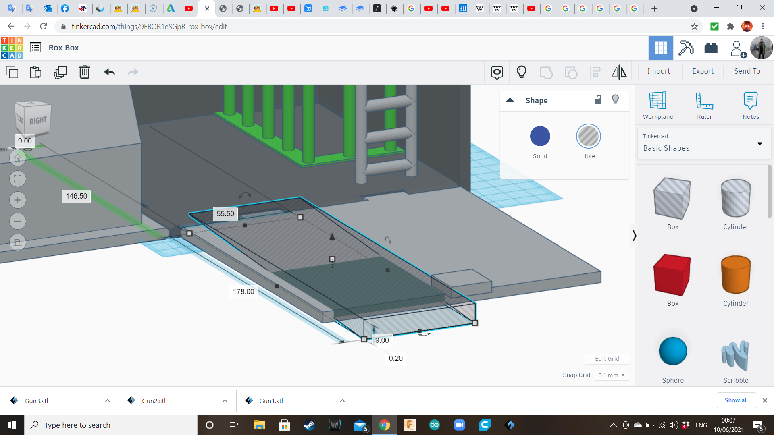Choose Solid blue color swatch
Screen dimensions: 774x435
coord(540,137)
